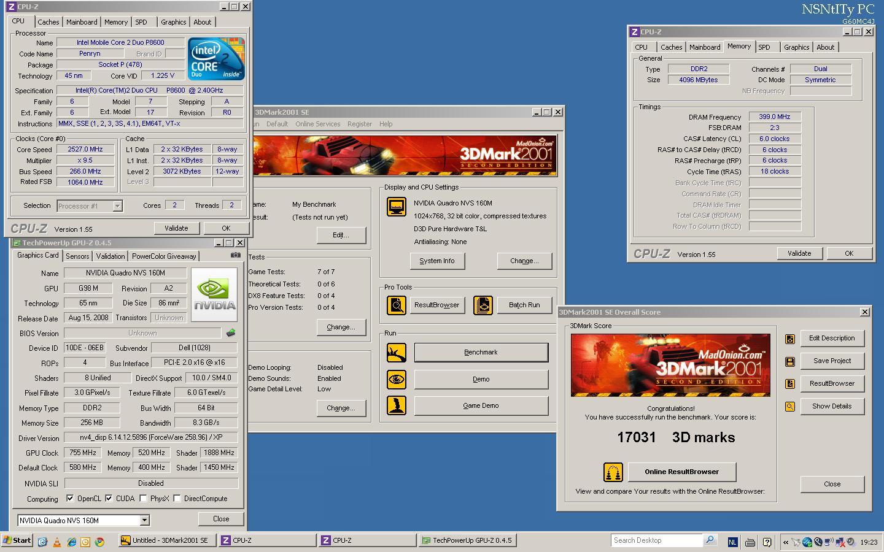The image size is (884, 552).
Task: Click Save Project button
Action: [832, 361]
